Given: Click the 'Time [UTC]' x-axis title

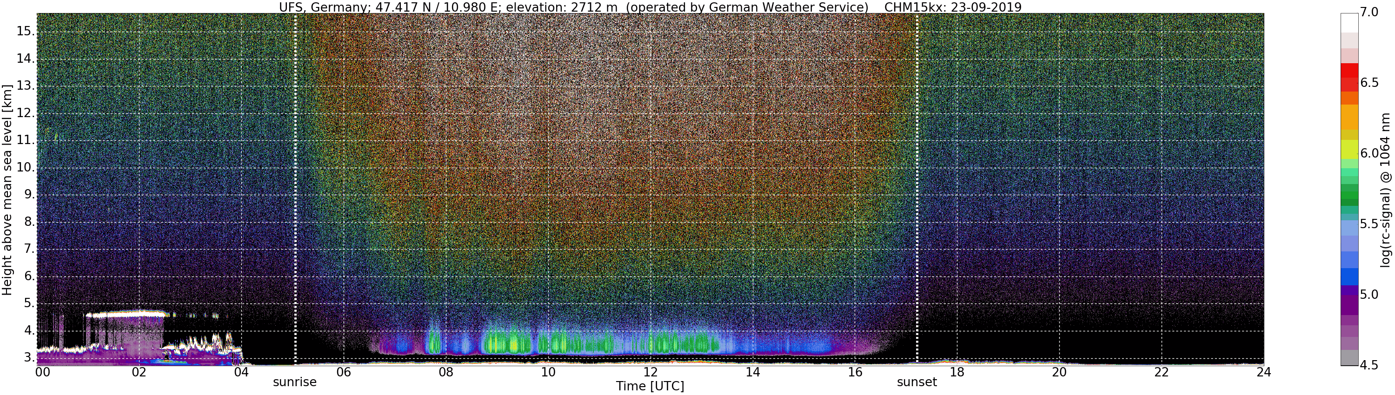Looking at the screenshot, I should click(x=650, y=386).
